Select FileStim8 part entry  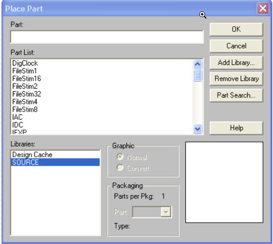25,110
